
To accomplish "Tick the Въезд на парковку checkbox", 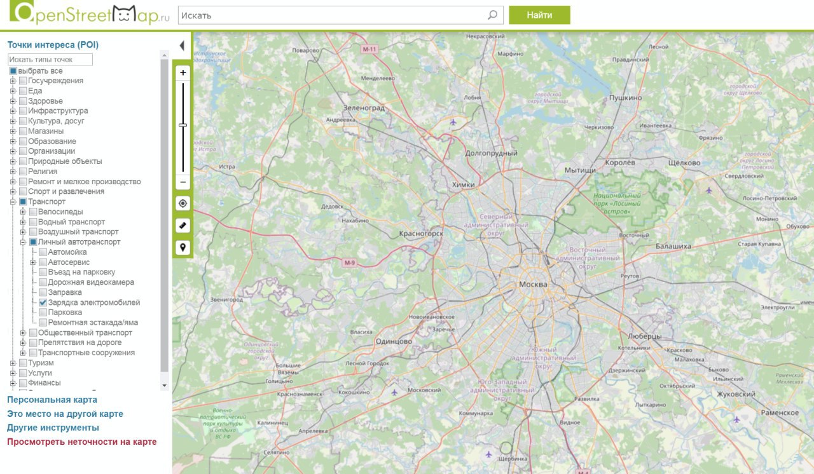I will tap(43, 272).
